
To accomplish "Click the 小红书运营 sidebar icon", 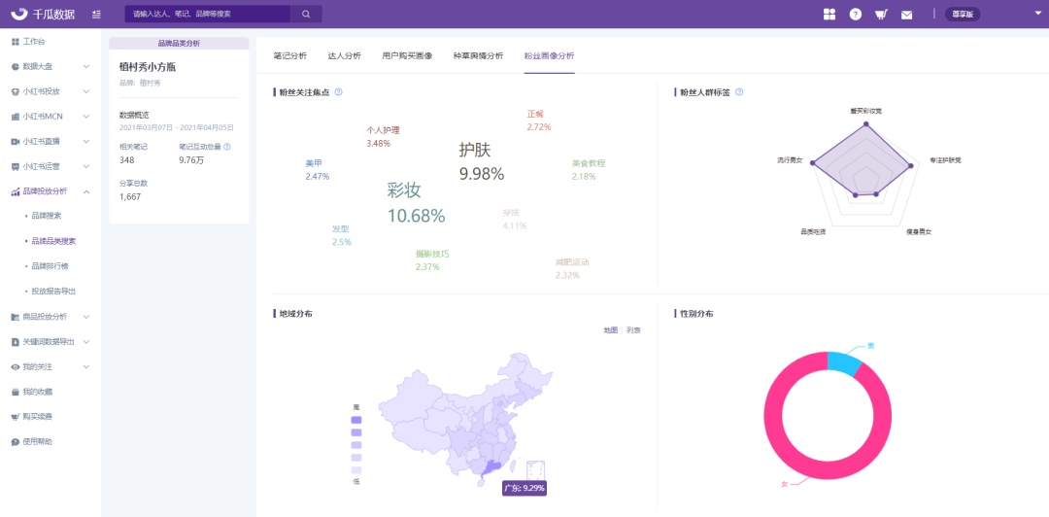I will [15, 167].
